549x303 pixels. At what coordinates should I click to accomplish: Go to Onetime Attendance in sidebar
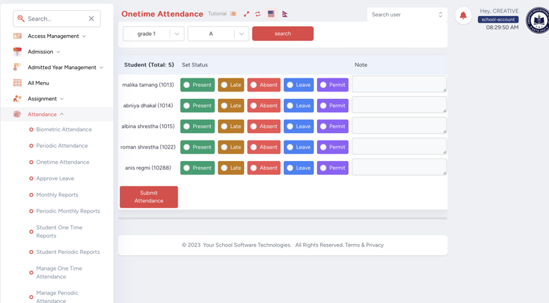coord(63,162)
